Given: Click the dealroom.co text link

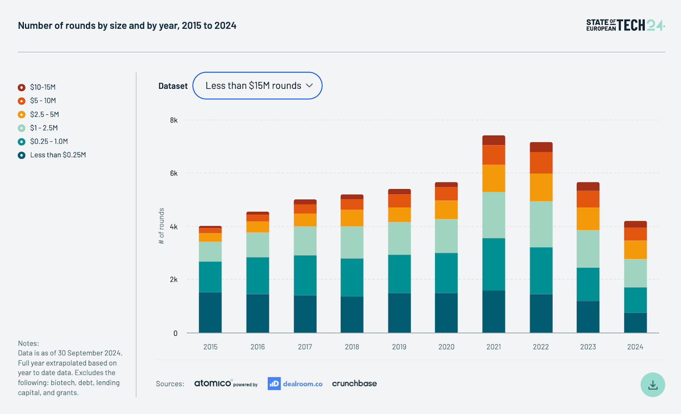Looking at the screenshot, I should [x=303, y=384].
